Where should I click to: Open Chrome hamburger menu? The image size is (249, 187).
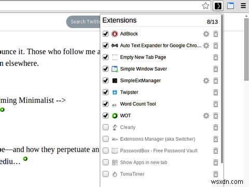[243, 6]
